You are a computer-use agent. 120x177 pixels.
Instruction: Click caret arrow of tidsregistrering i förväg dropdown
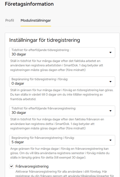click(x=110, y=82)
